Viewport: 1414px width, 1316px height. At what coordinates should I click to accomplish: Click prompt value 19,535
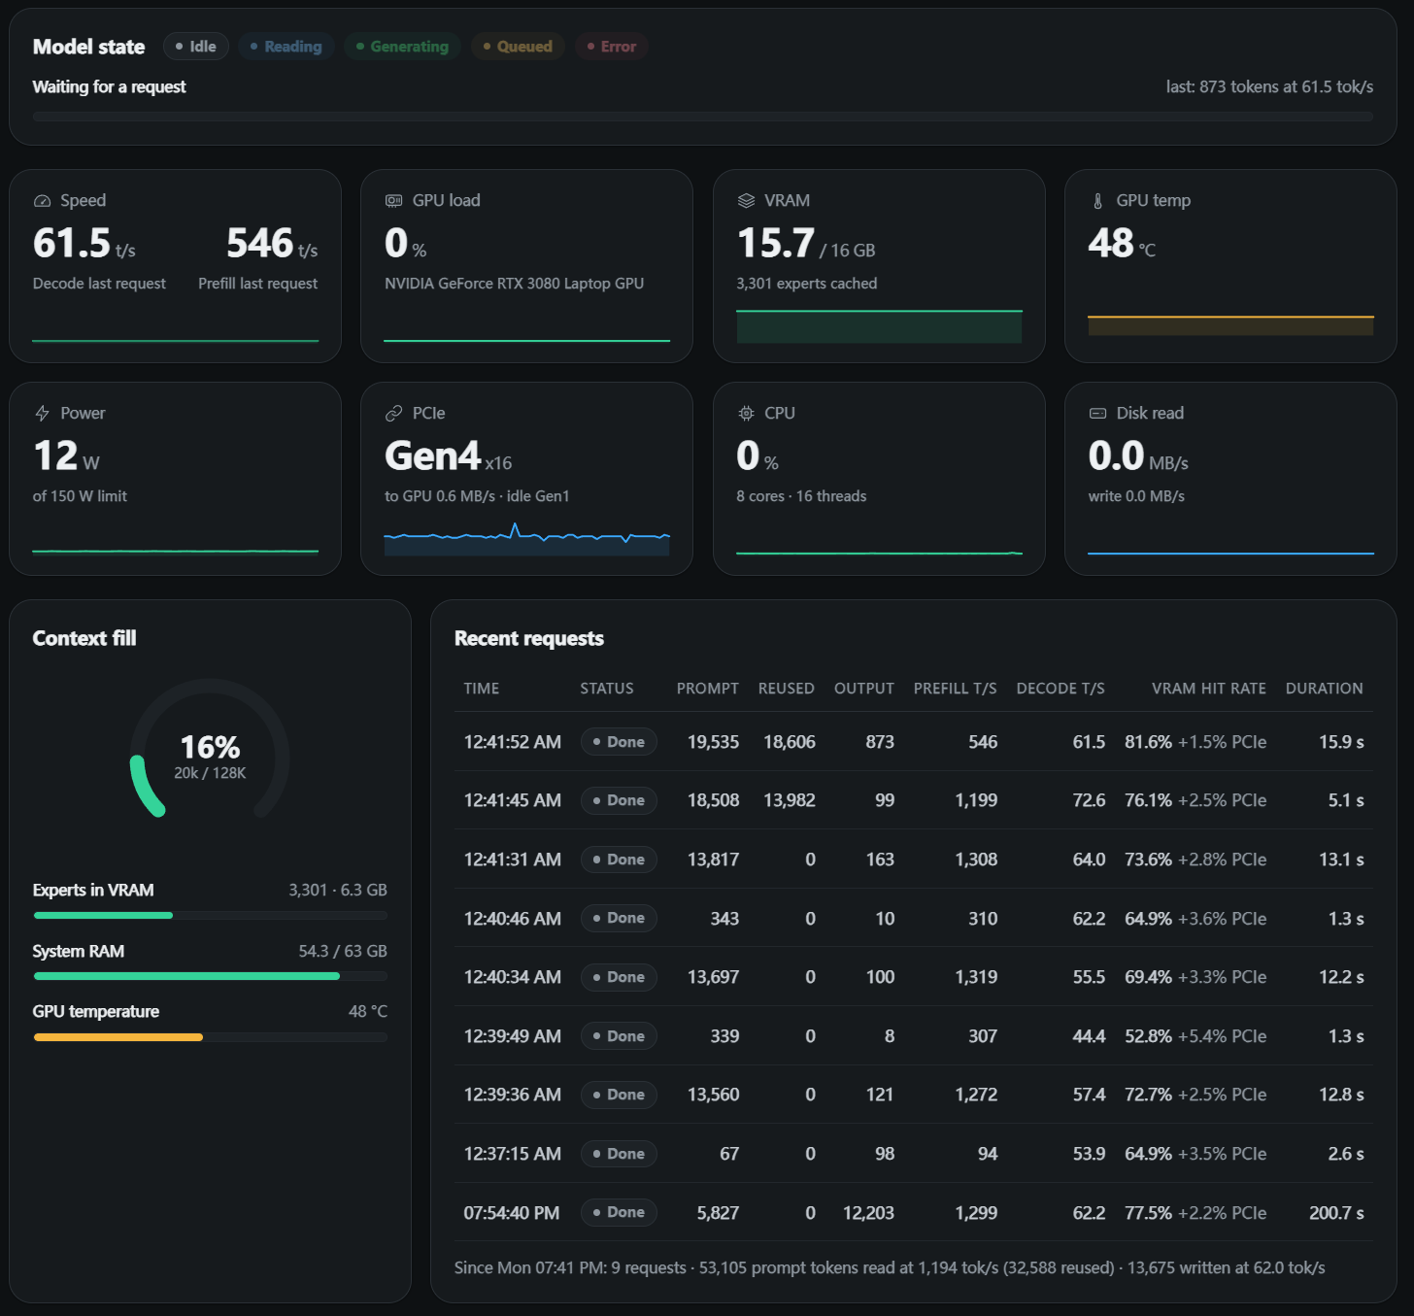point(713,742)
